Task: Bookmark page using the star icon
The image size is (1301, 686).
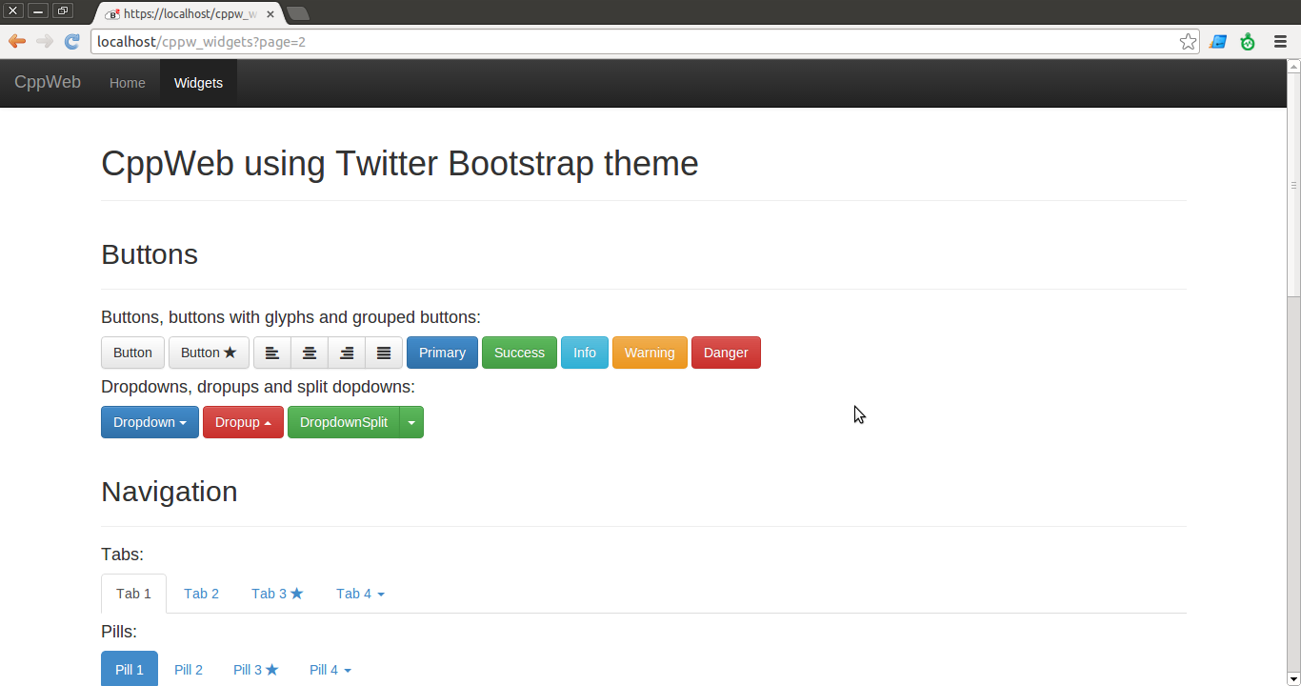Action: pos(1188,42)
